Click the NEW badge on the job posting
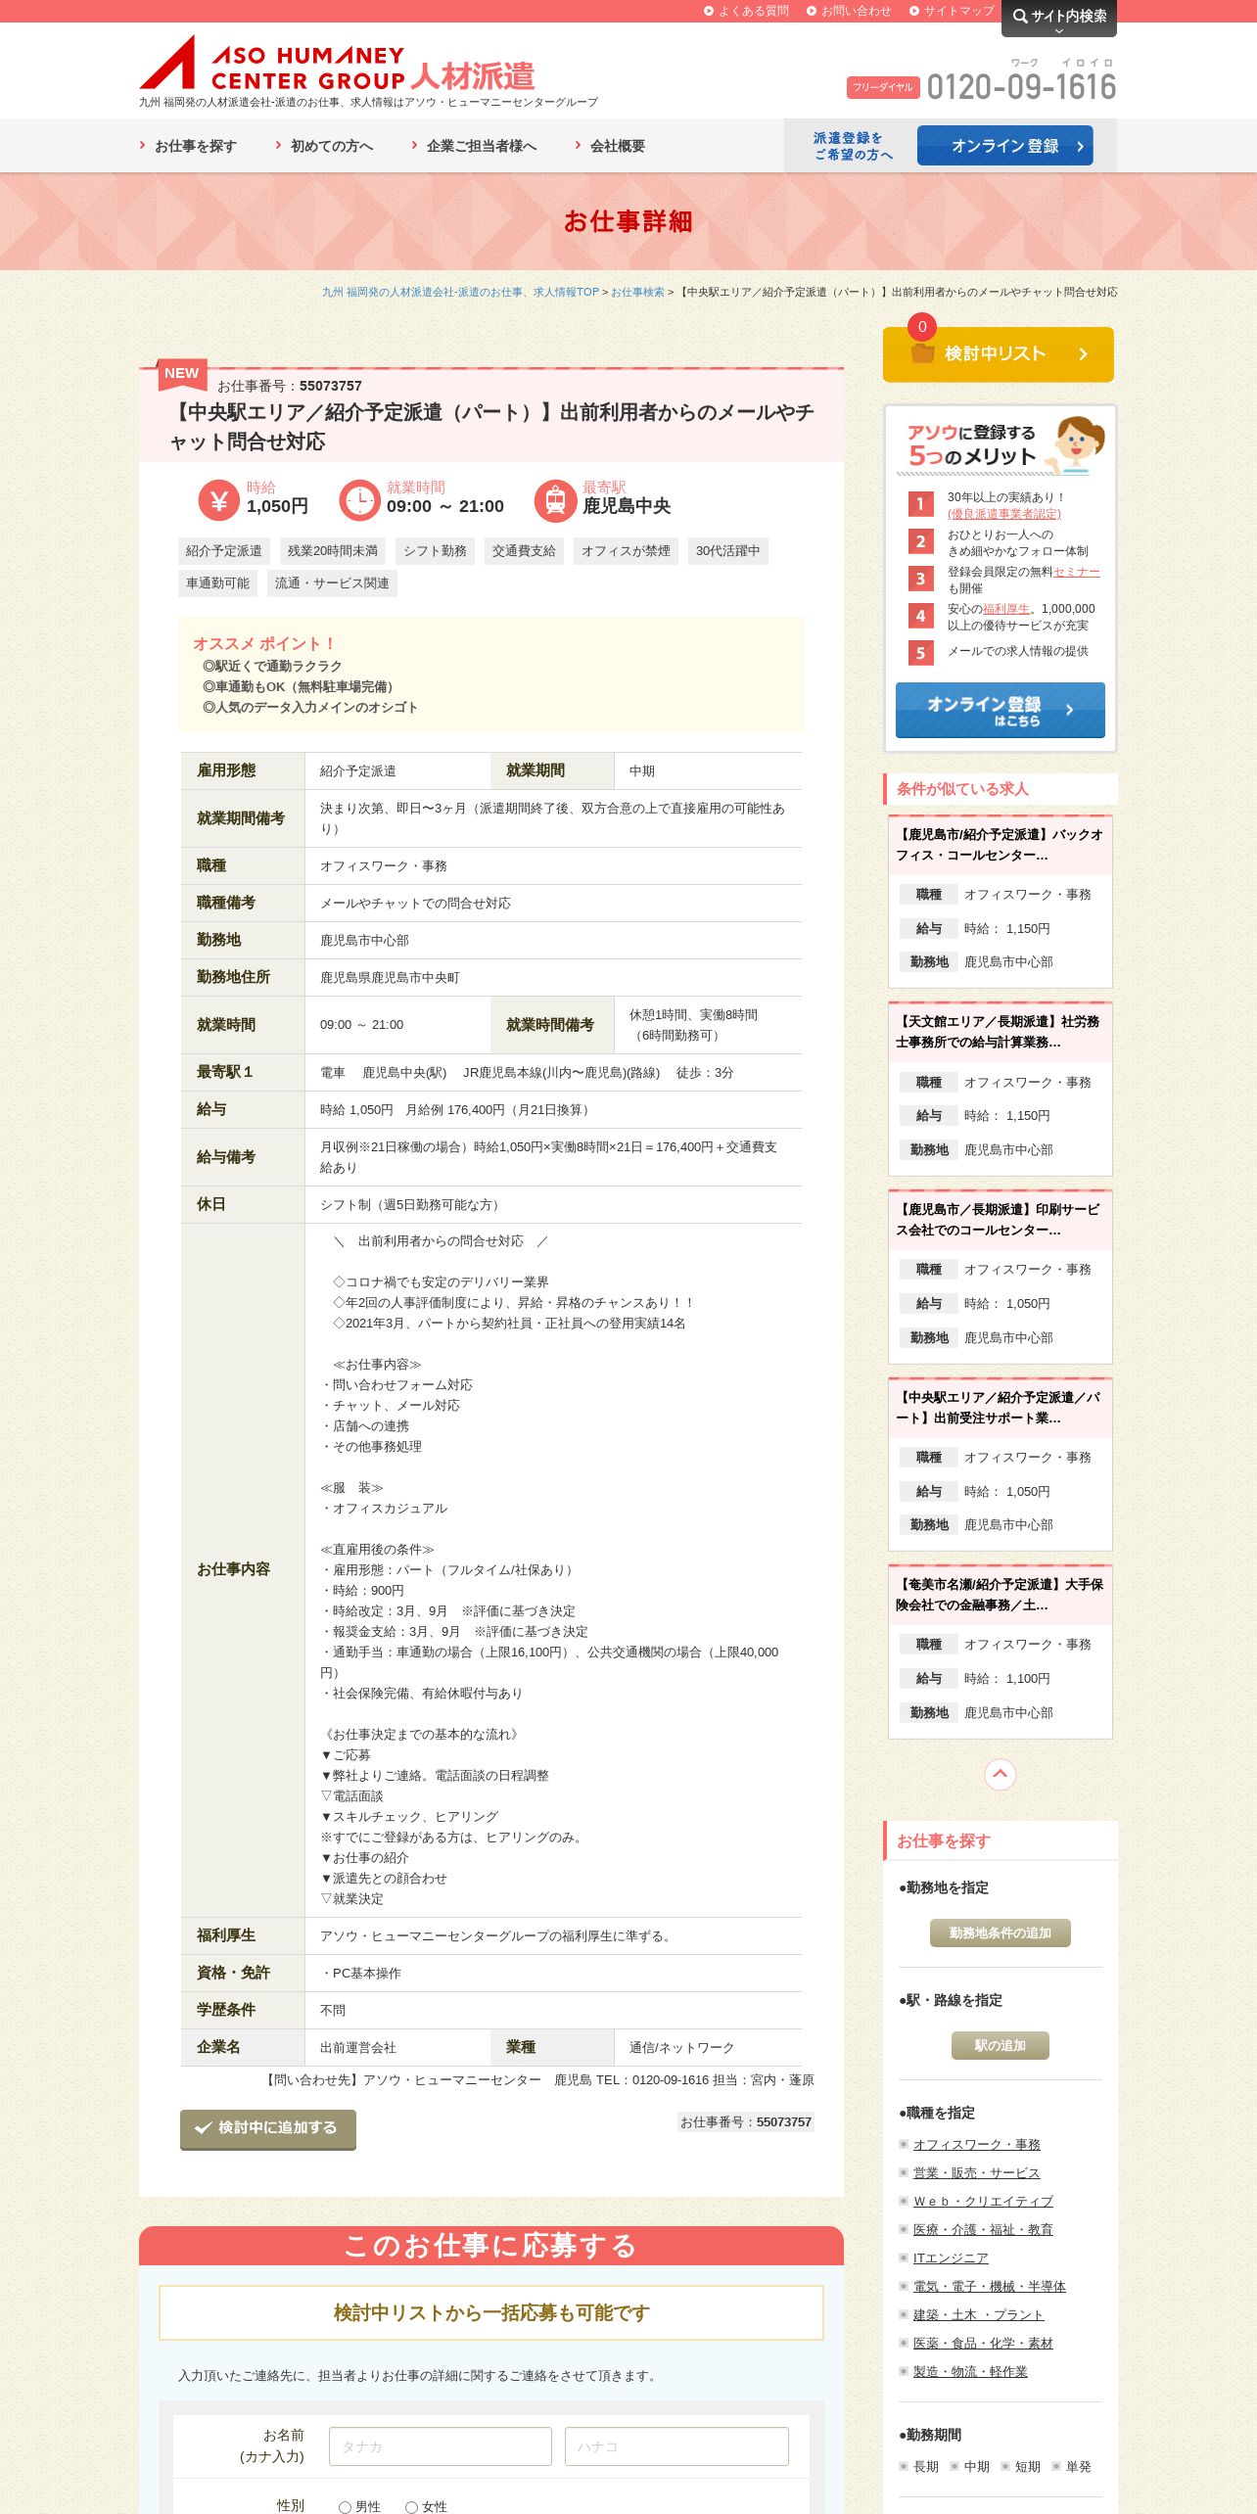The width and height of the screenshot is (1257, 2514). click(x=182, y=374)
